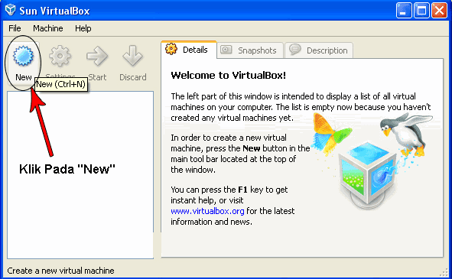This screenshot has width=452, height=279.
Task: Click the Details tab gear icon
Action: (171, 49)
